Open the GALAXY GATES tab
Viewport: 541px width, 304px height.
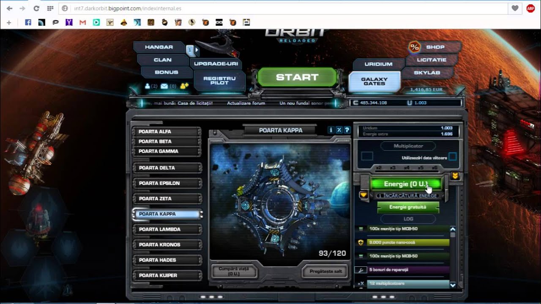point(374,81)
